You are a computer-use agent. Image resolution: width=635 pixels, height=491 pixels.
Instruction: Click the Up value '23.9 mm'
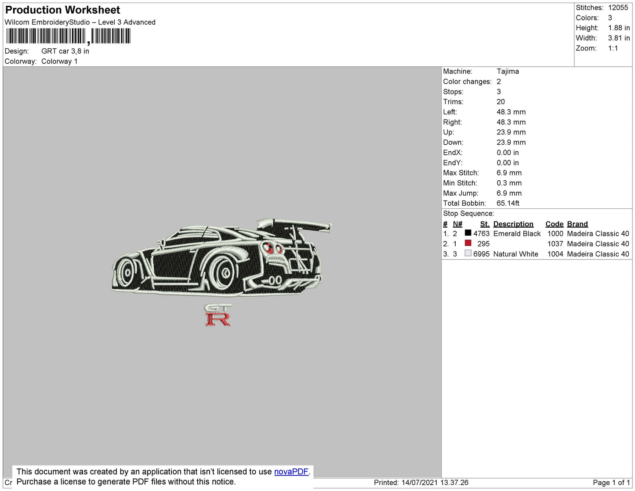(x=511, y=132)
